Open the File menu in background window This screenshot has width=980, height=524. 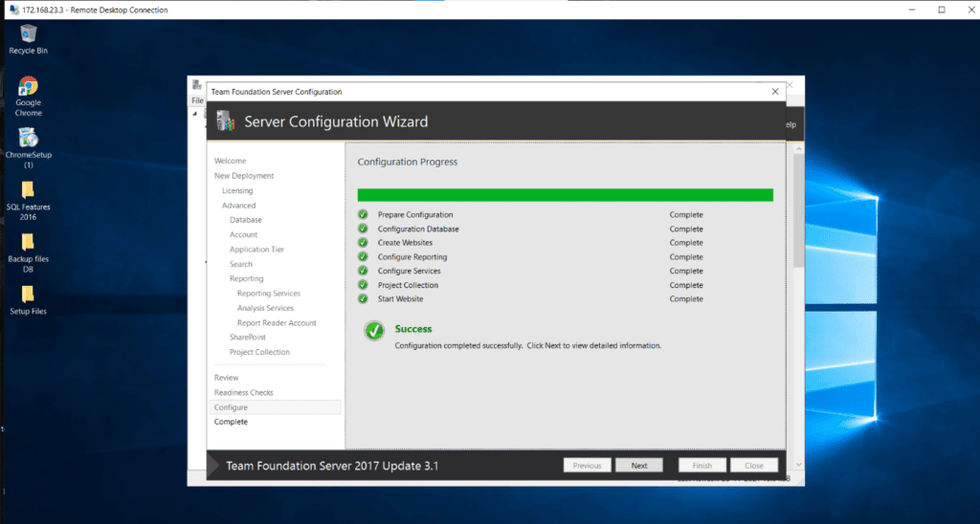tap(197, 100)
